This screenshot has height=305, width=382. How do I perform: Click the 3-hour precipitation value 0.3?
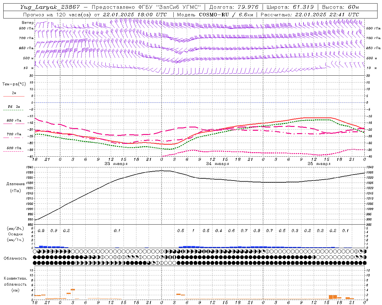(295, 231)
